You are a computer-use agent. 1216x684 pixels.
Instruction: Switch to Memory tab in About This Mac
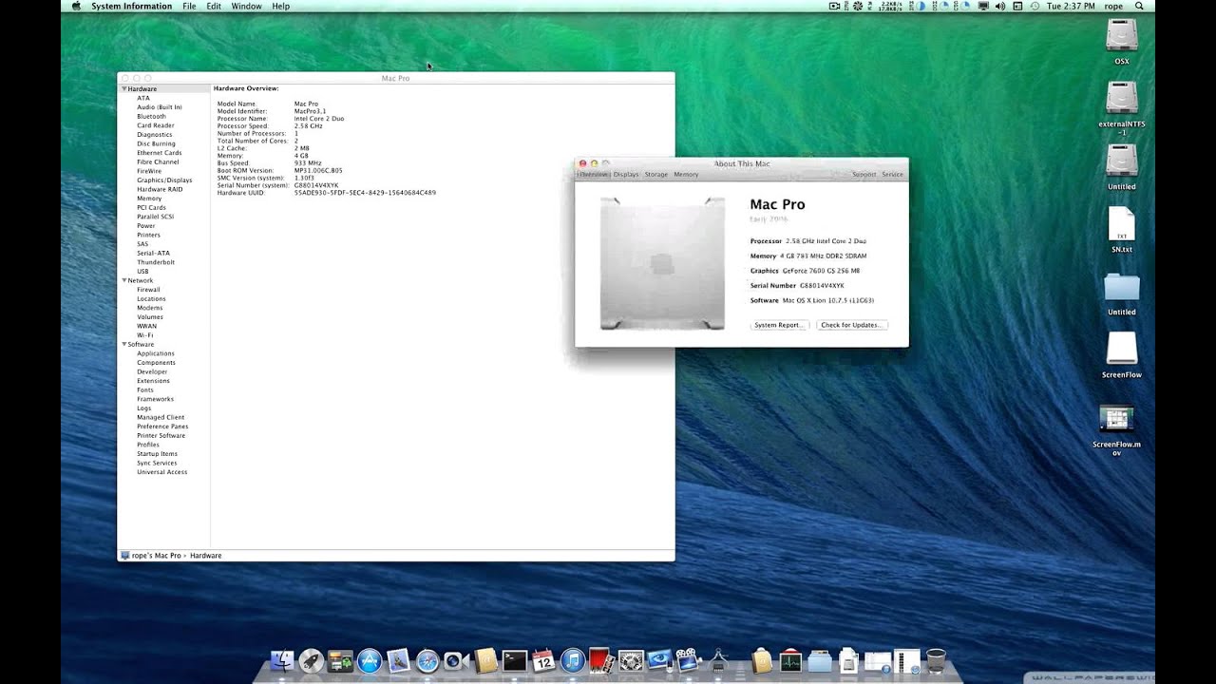tap(686, 175)
